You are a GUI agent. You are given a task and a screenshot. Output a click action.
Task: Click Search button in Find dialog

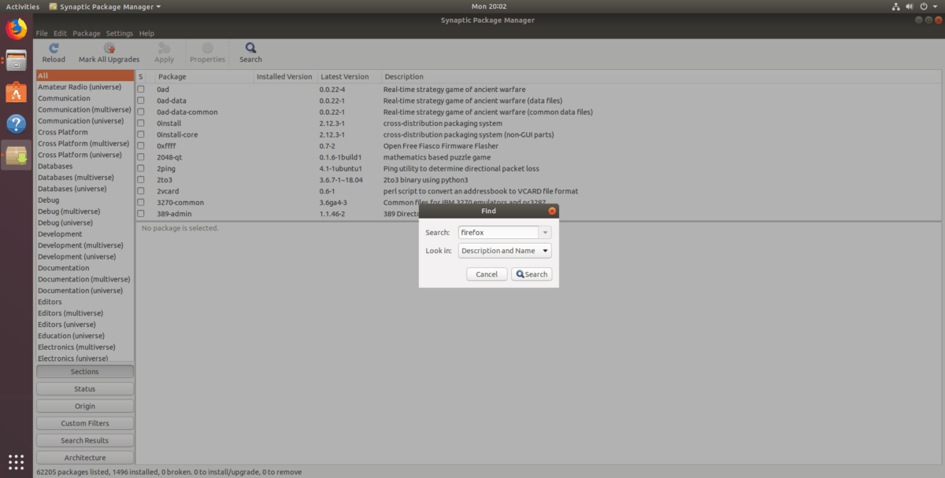coord(532,274)
